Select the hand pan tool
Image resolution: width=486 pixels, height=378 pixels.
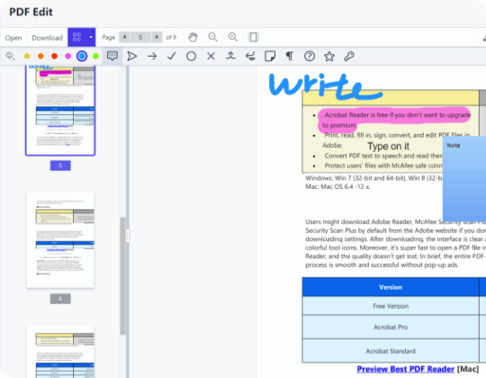pos(193,37)
